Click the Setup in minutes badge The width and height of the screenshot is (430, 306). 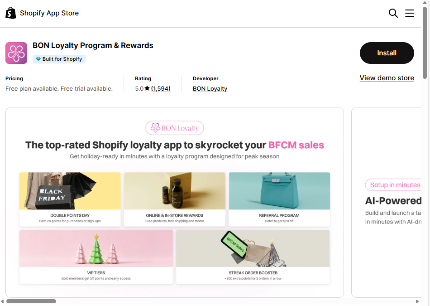coord(395,185)
